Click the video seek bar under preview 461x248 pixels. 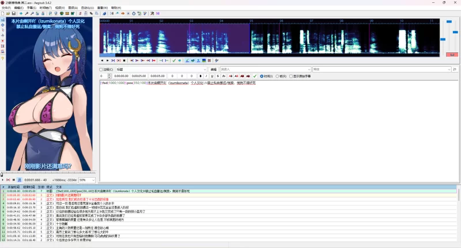pyautogui.click(x=46, y=173)
